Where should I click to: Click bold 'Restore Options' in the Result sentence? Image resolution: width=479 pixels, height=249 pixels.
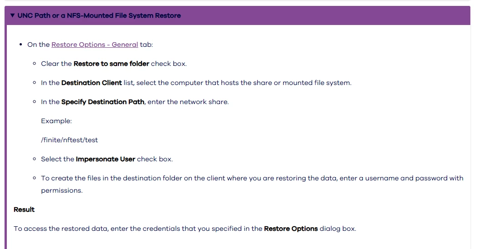290,229
